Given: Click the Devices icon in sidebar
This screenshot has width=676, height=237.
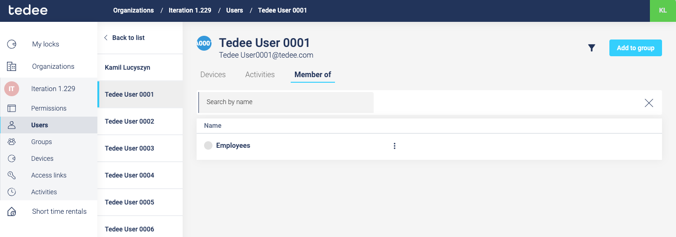Looking at the screenshot, I should tap(12, 158).
